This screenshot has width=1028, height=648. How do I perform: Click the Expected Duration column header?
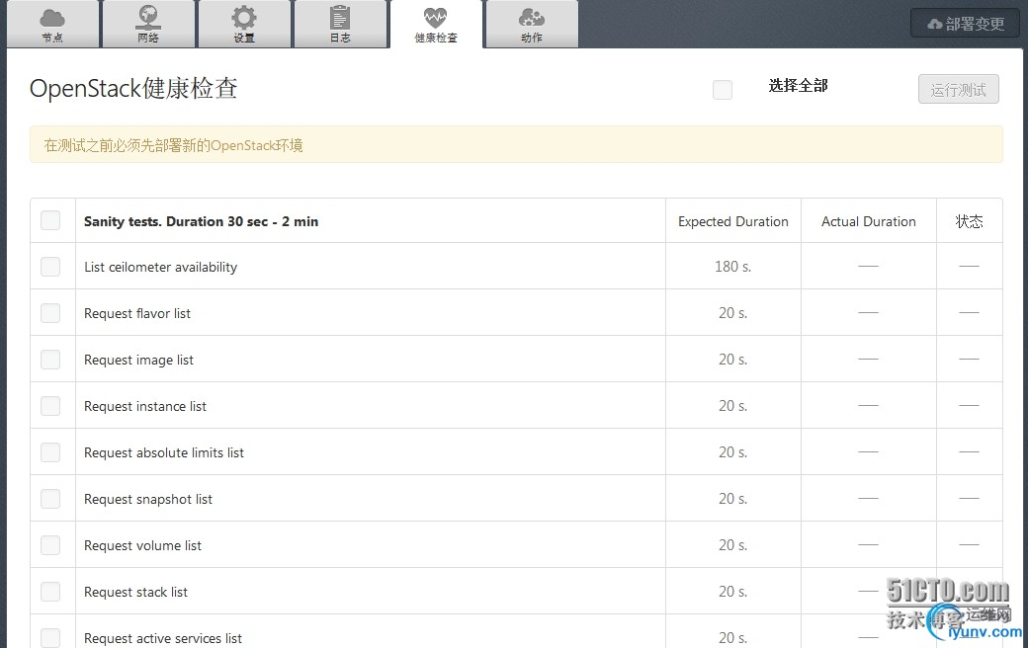point(733,221)
